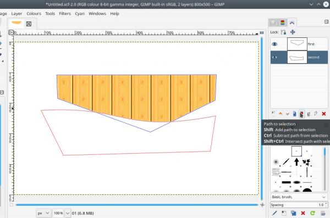Viewport: 330px width, 218px height.
Task: Choose the textured horizontal strokes brush
Action: 276,172
